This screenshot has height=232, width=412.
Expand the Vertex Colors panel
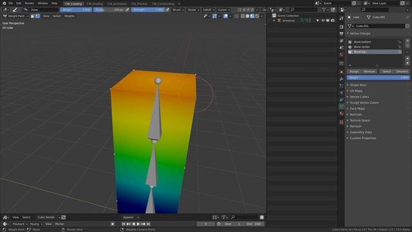tap(359, 97)
